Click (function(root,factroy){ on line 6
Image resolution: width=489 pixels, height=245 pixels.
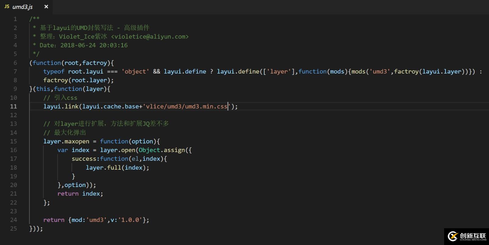[72, 63]
